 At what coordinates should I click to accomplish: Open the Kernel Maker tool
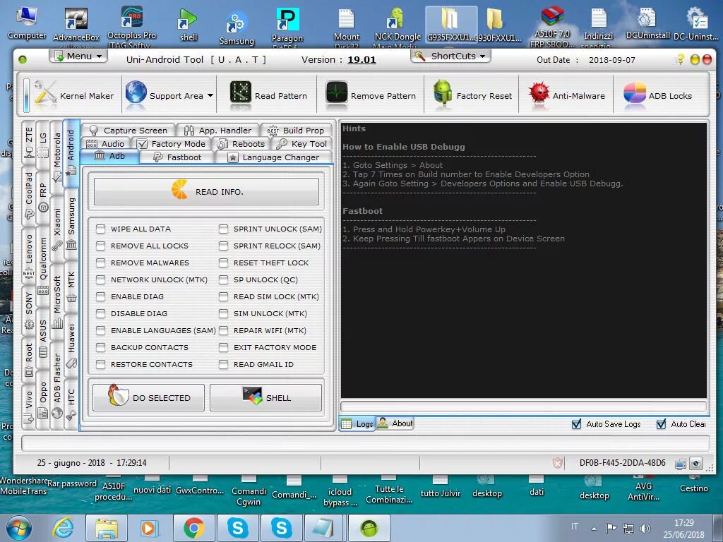[74, 95]
